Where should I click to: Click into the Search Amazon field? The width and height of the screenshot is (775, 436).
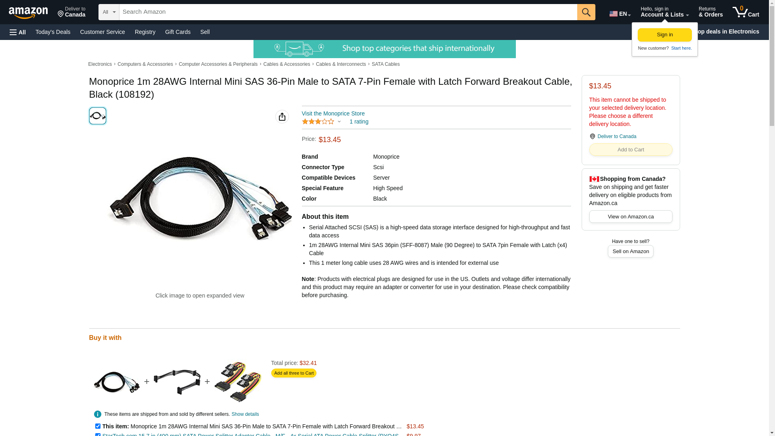pos(348,12)
